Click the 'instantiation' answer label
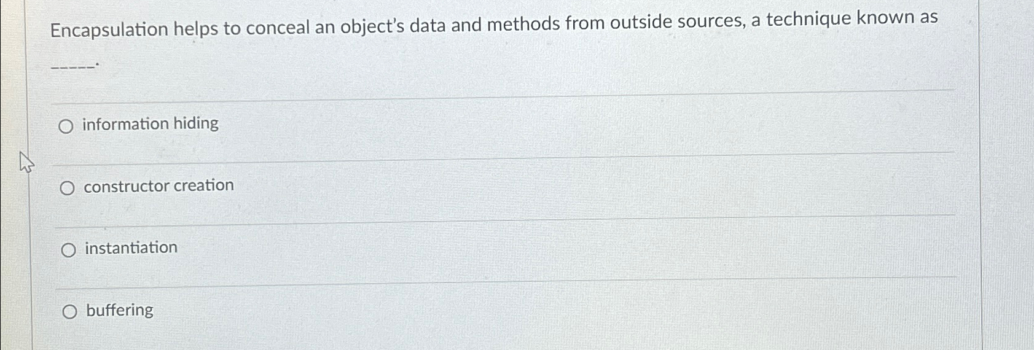This screenshot has height=350, width=1034. pyautogui.click(x=131, y=247)
